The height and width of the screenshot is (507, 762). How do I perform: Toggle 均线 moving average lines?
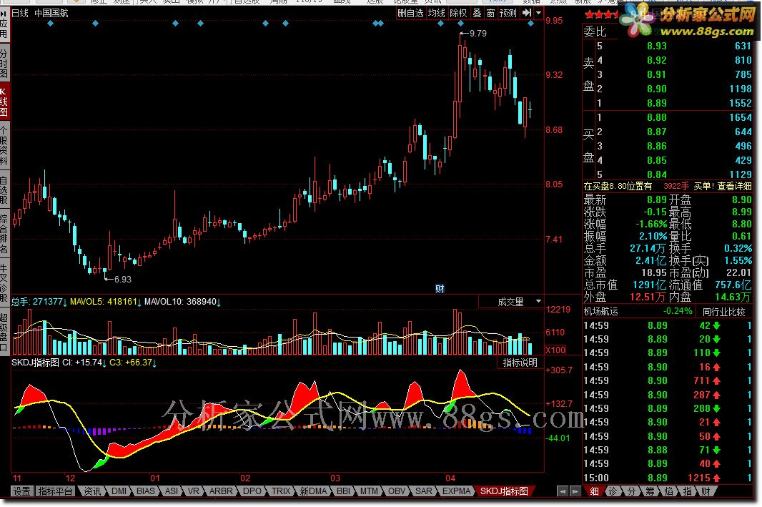click(437, 13)
